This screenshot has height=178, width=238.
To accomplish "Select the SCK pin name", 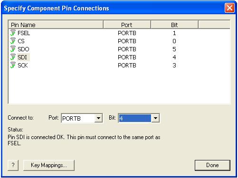I will click(x=23, y=66).
